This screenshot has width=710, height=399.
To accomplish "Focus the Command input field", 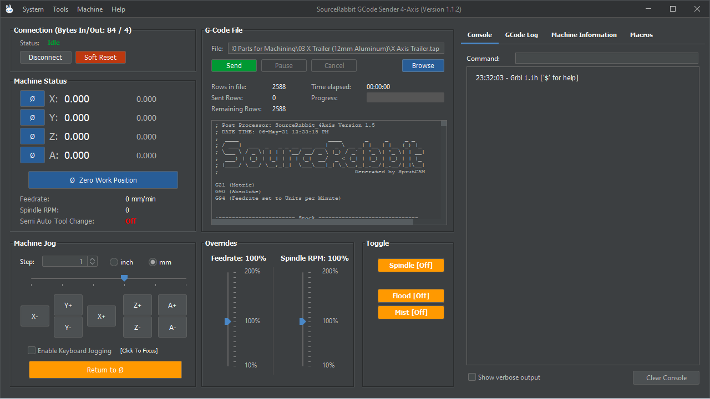I will click(606, 58).
